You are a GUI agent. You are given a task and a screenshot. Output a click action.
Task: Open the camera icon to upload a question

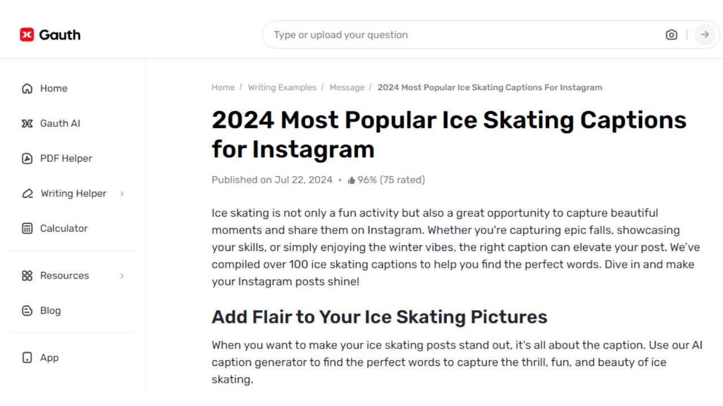click(x=671, y=34)
